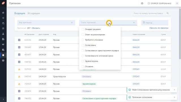Open the four-dots icon in the sidebar
The height and width of the screenshot is (102, 181).
tap(3, 18)
